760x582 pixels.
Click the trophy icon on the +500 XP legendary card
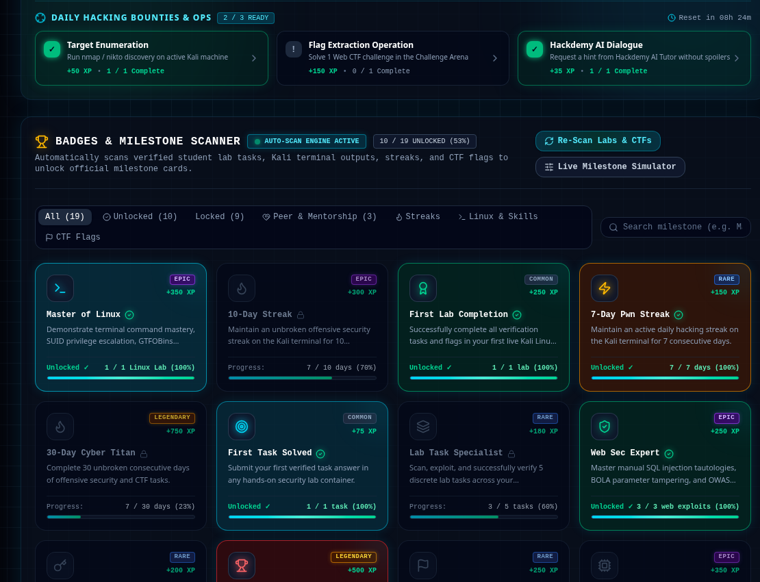242,566
